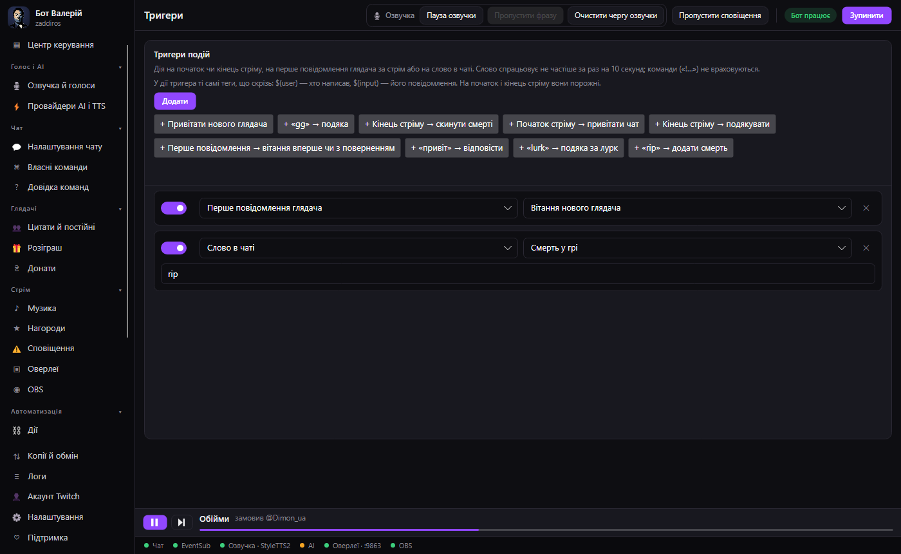Screen dimensions: 901x554
Task: Click Пауза озвучки button
Action: (x=451, y=15)
